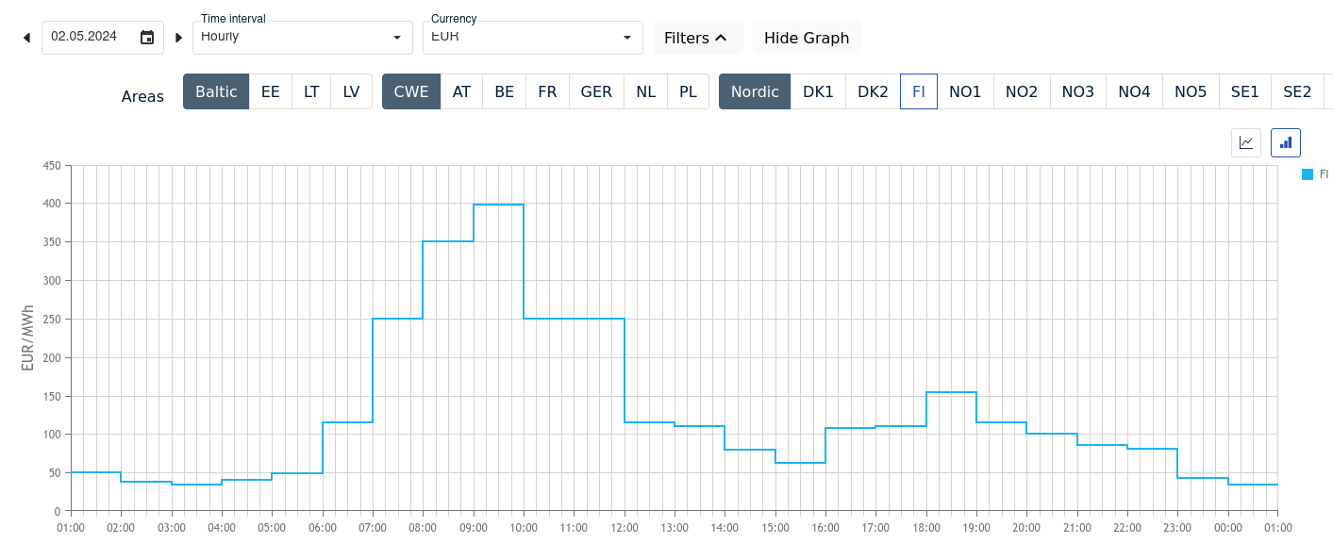Switch to line chart view
1333x543 pixels.
pyautogui.click(x=1246, y=143)
